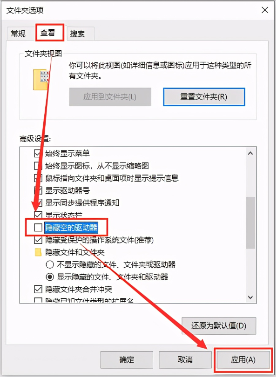
Task: Select 显示隐藏的文件、文件夹和驱动器 radio button
Action: (x=50, y=277)
